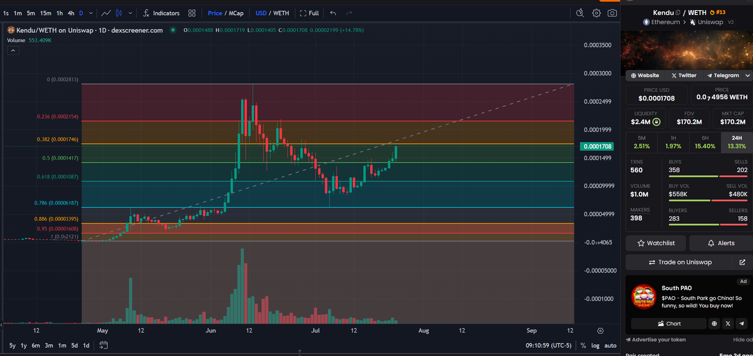The image size is (753, 356).
Task: Click the Volume 553.409K indicator label
Action: coord(29,40)
